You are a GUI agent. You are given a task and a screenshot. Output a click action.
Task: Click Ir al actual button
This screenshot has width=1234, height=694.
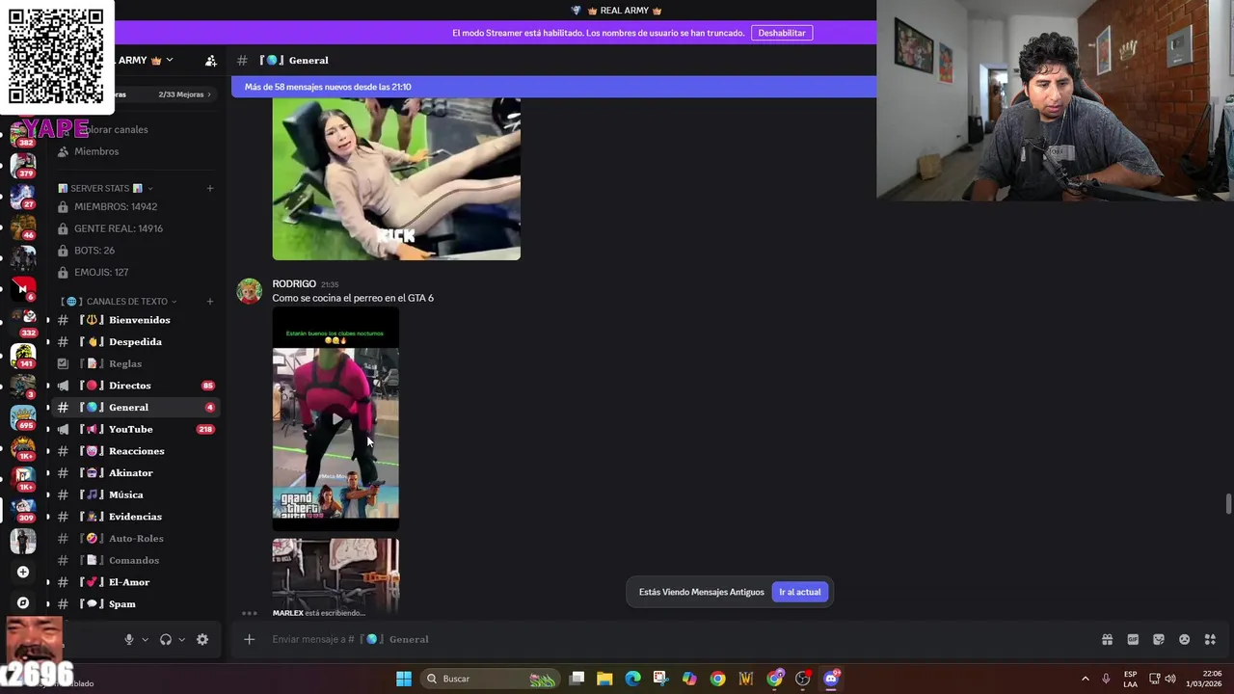(x=799, y=592)
